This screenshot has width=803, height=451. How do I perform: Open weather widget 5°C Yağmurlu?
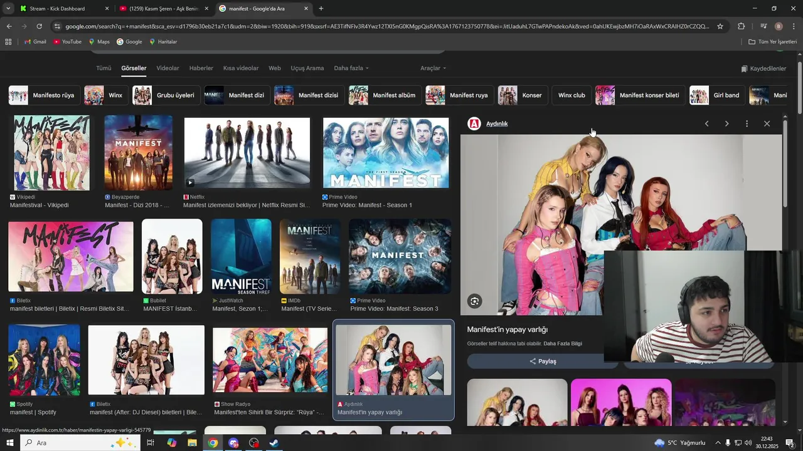tap(680, 443)
